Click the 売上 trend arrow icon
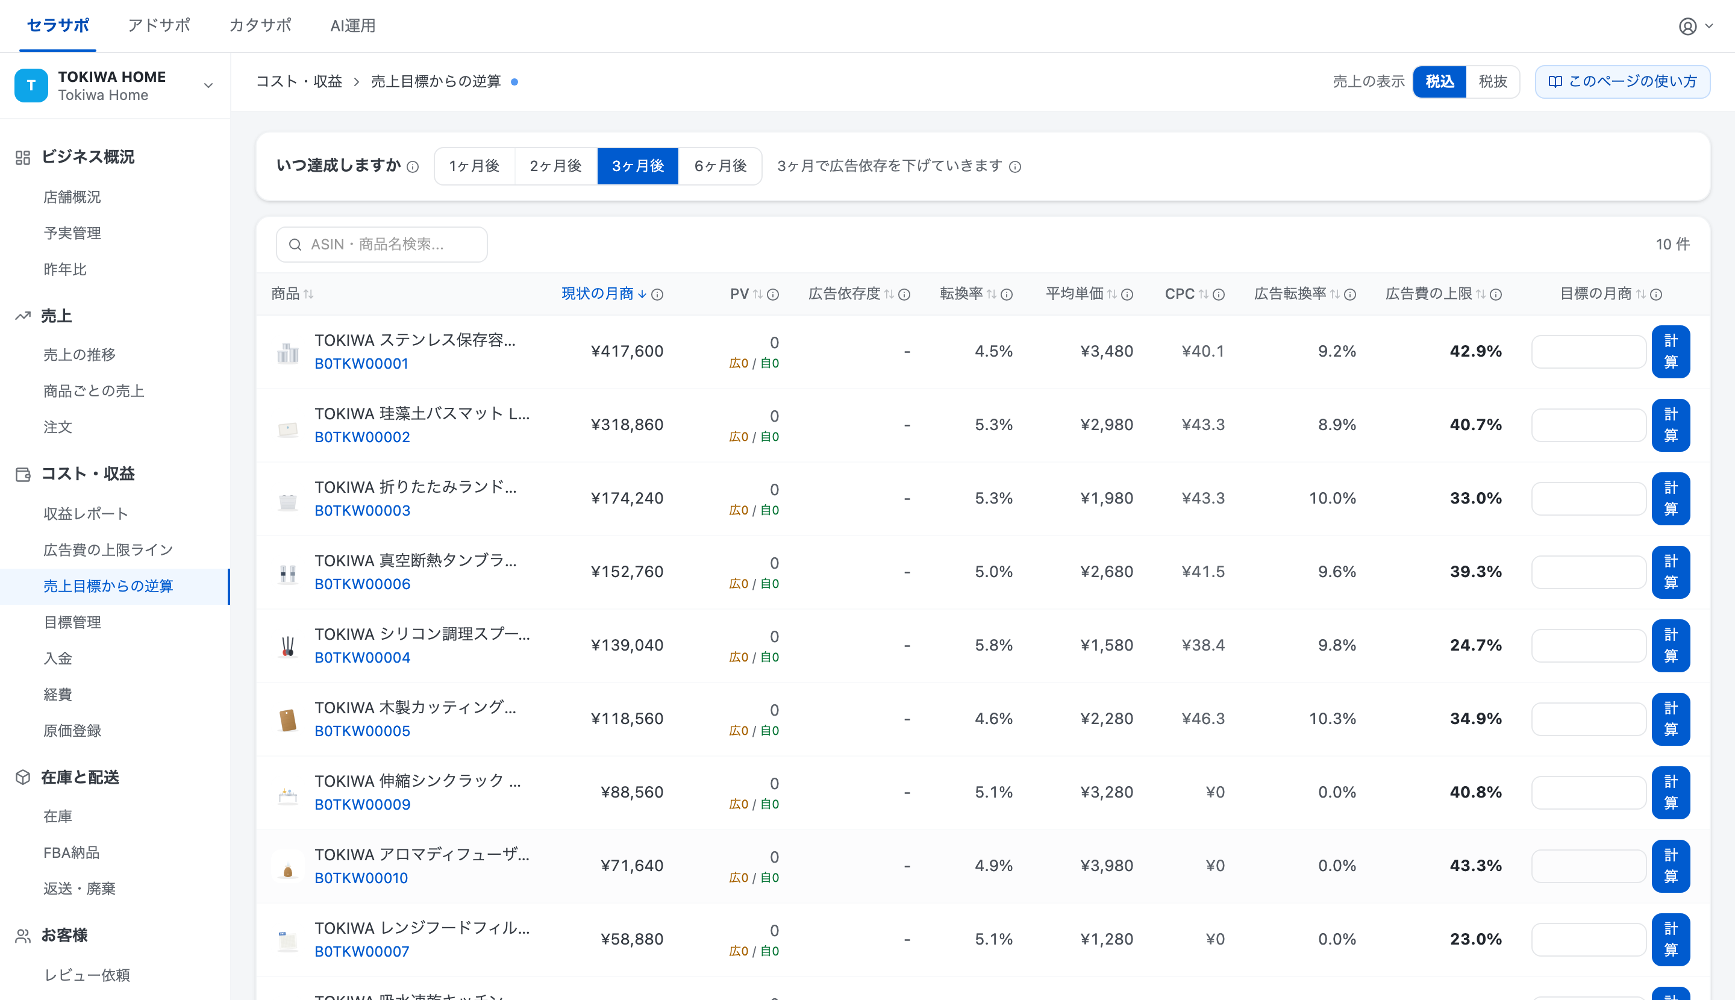Viewport: 1735px width, 1000px height. click(23, 316)
